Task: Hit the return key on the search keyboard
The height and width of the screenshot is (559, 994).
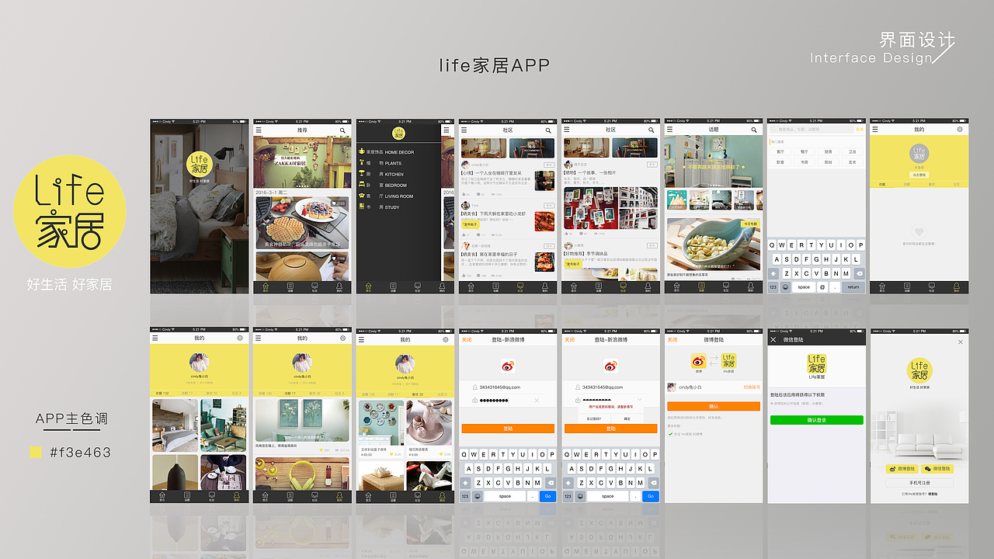Action: (x=853, y=287)
